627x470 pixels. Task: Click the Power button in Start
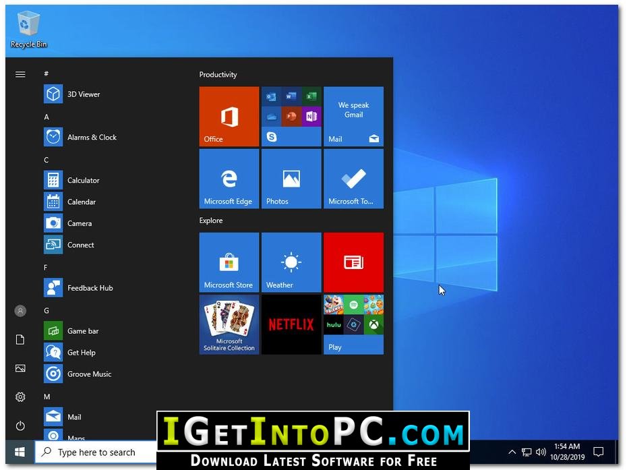20,425
